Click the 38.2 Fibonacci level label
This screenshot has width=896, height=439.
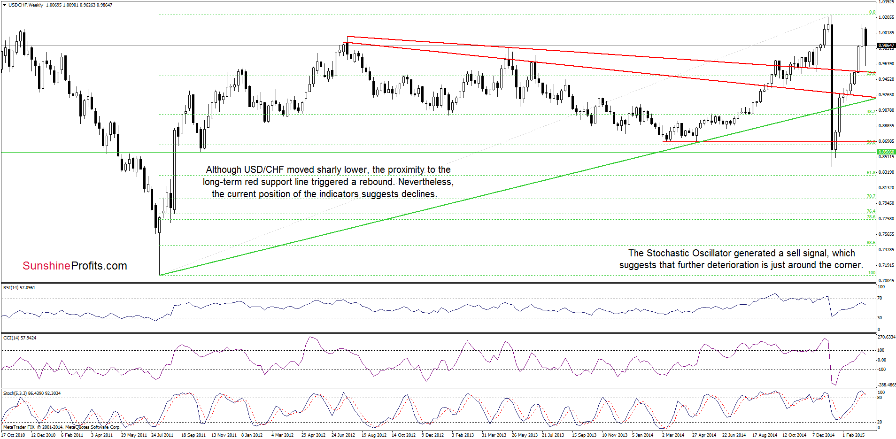tap(871, 111)
